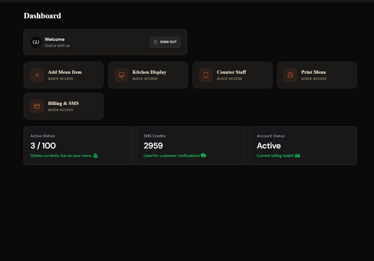
Task: Click the printer icon on Print Menu
Action: 290,75
